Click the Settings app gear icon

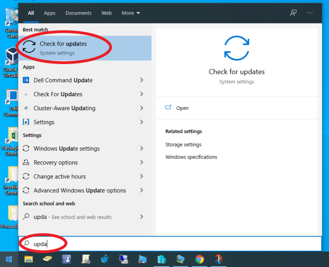[x=26, y=122]
